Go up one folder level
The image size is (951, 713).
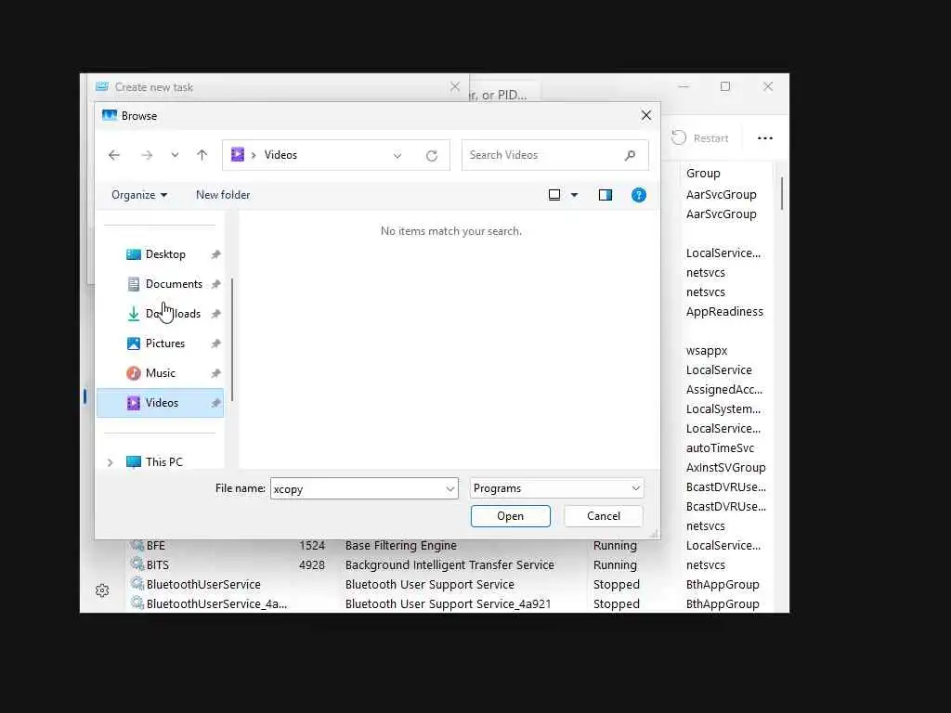pos(202,155)
